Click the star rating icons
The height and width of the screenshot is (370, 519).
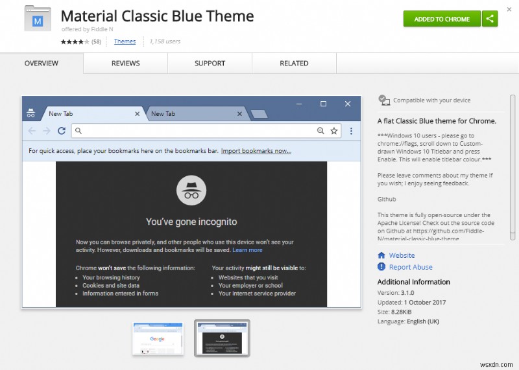pos(75,41)
